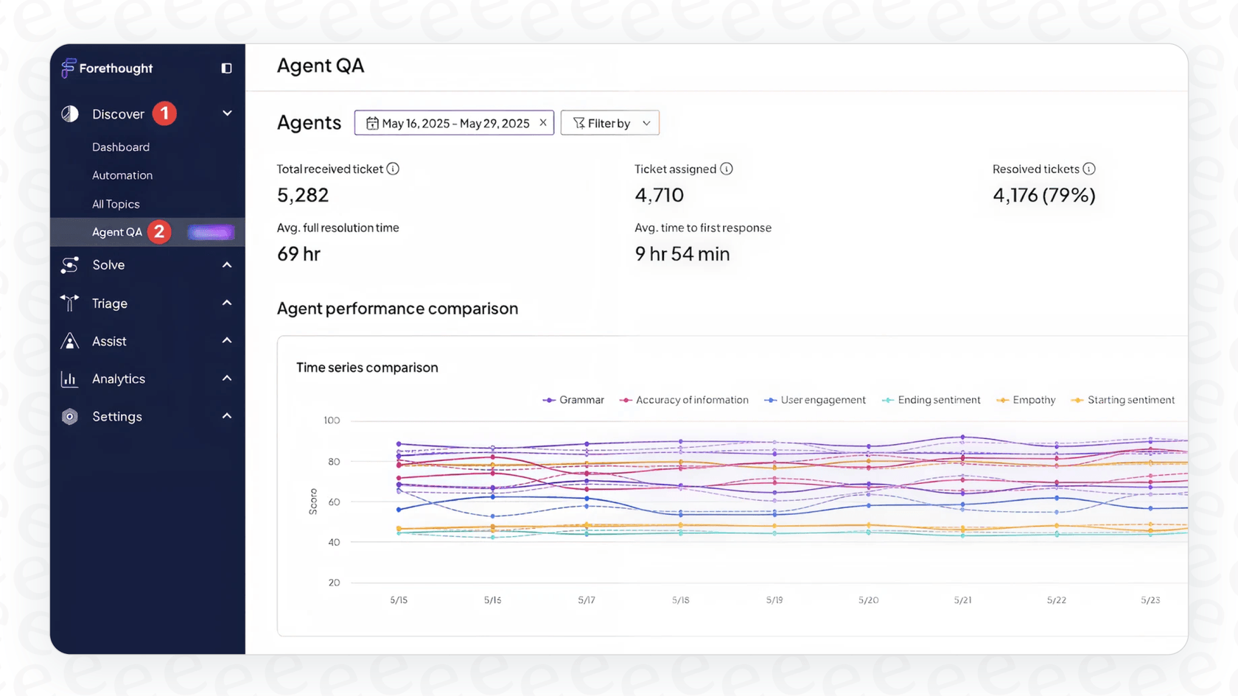
Task: Toggle Accuracy of information legend series
Action: coord(684,400)
